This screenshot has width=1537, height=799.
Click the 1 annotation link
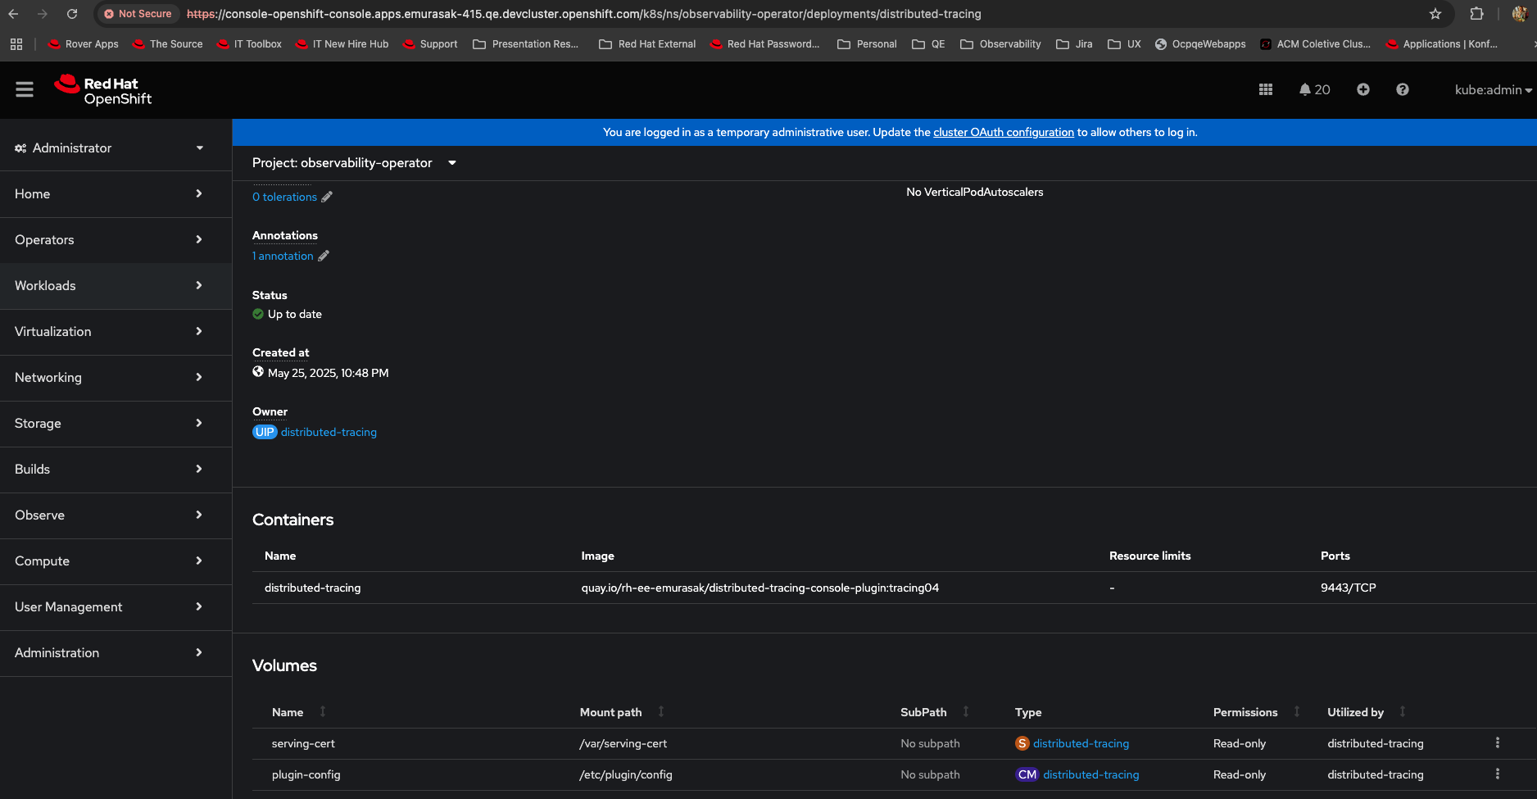(x=283, y=256)
